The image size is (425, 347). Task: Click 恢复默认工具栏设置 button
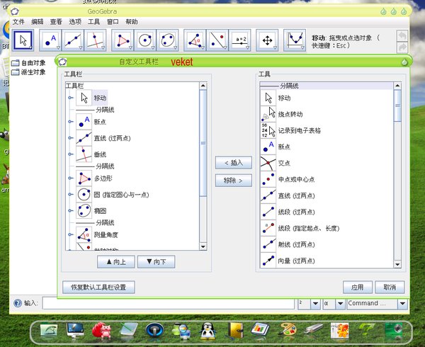[98, 287]
